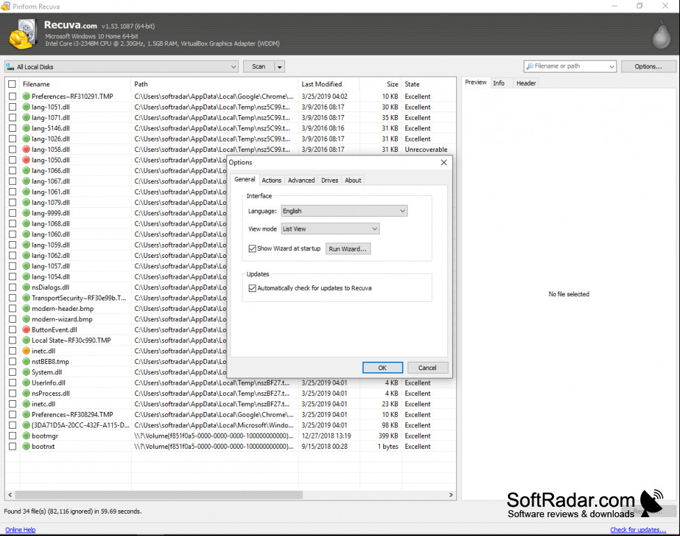Click the green status dot of lang-1071.dll

[26, 118]
